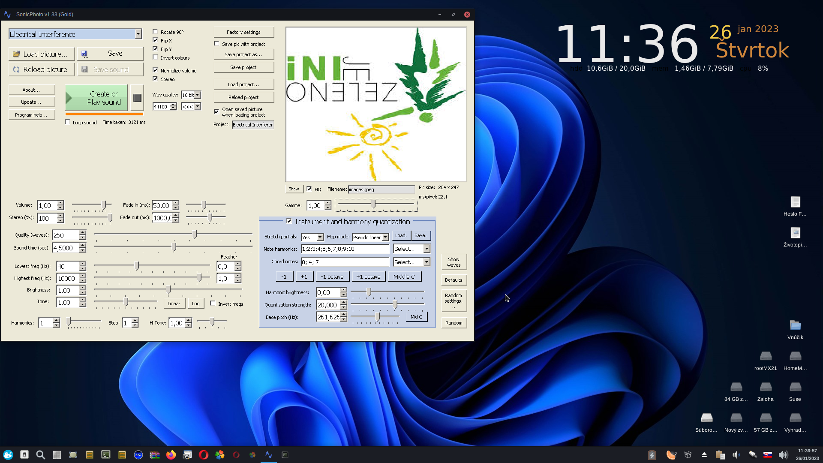This screenshot has width=823, height=463.
Task: Open the Wav quality 16 bit dropdown
Action: click(198, 95)
